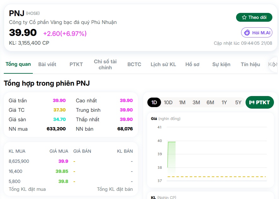Open the Lịch sử KL tab
Screen dimensions: 279x199
[163, 64]
